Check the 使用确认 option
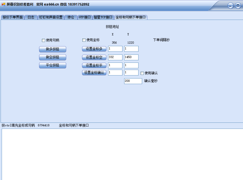Viewport: 243px width, 180px height. [142, 73]
